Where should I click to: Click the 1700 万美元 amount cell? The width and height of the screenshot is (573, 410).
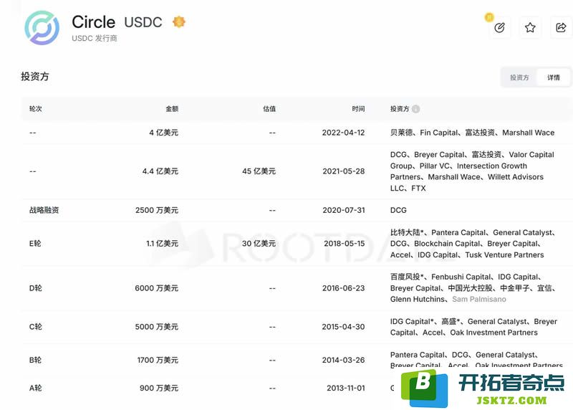[158, 361]
